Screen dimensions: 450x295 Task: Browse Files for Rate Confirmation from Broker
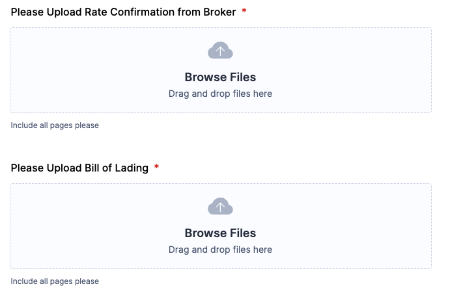220,77
